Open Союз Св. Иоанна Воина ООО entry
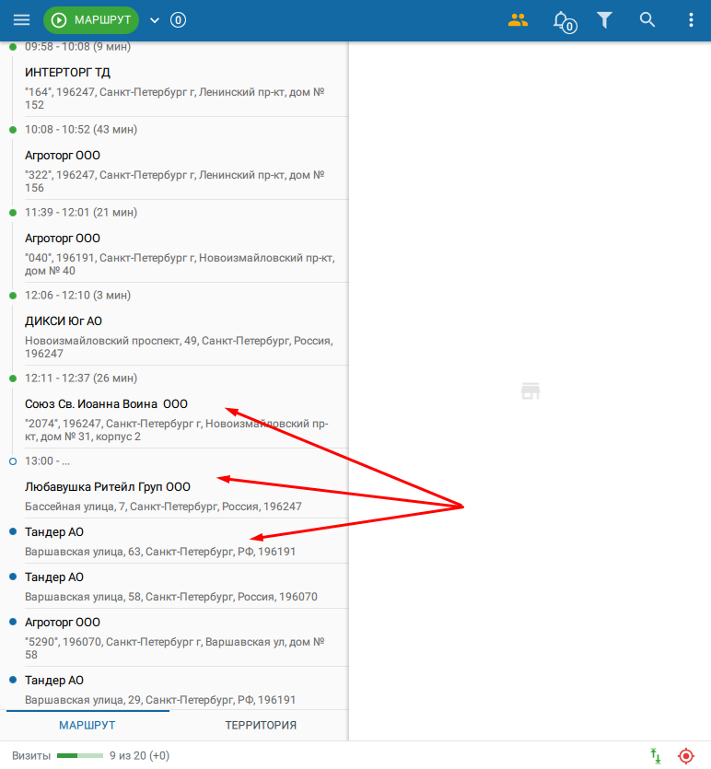This screenshot has width=711, height=769. click(x=186, y=420)
